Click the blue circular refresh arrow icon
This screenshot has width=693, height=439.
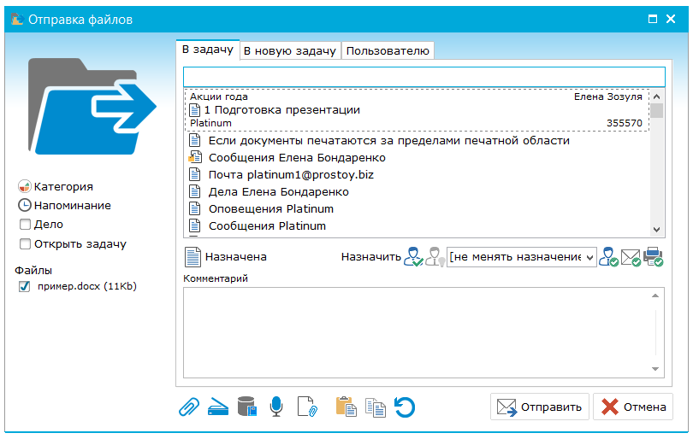pos(405,407)
